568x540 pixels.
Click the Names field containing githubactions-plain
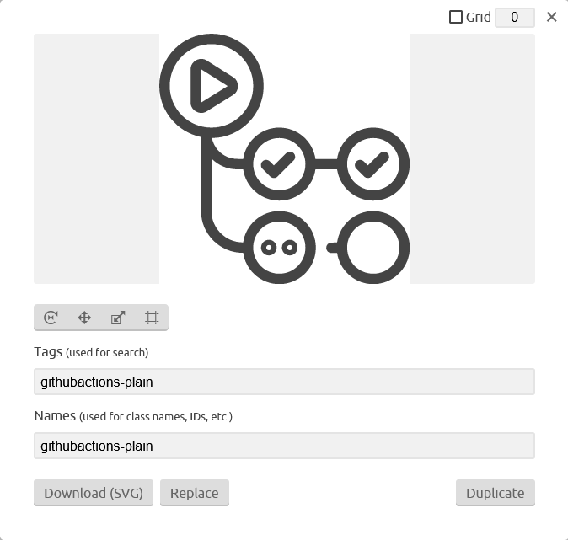pos(284,446)
